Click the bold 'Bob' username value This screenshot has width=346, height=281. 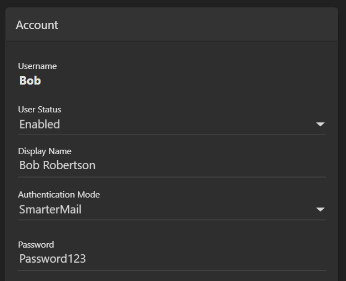point(30,81)
